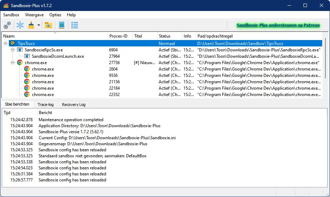The width and height of the screenshot is (330, 197).
Task: Sort the list by the Proces-ID column header
Action: point(120,36)
